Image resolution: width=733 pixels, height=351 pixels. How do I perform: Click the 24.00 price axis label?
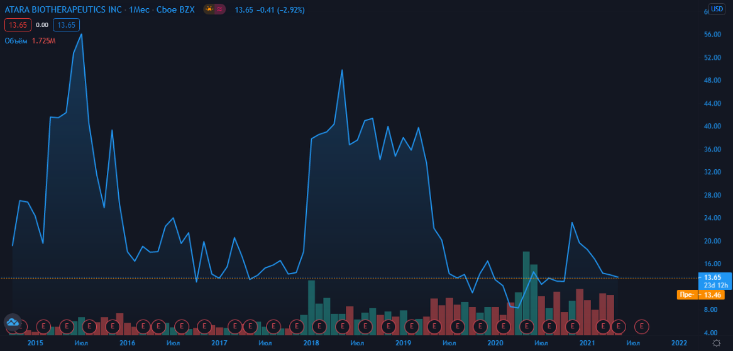[x=714, y=218]
